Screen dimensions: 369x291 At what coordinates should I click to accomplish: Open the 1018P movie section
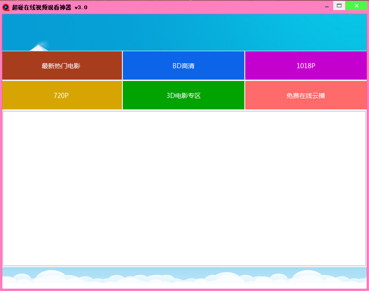click(x=306, y=65)
